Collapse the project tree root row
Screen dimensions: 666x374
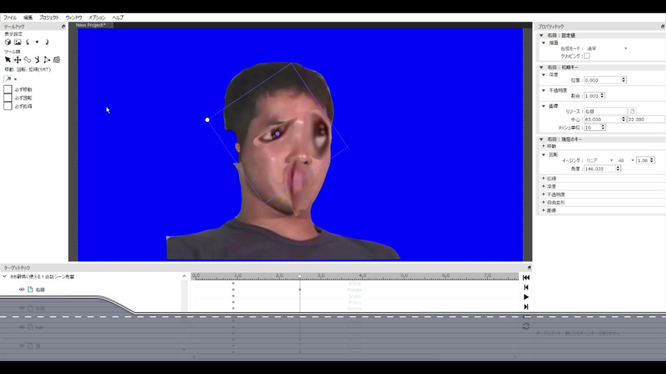click(x=5, y=276)
